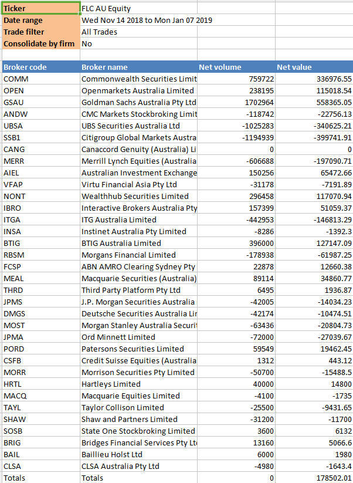This screenshot has height=483, width=353.
Task: Select Virtu Financial Asia Pty Ltd cell
Action: [138, 184]
